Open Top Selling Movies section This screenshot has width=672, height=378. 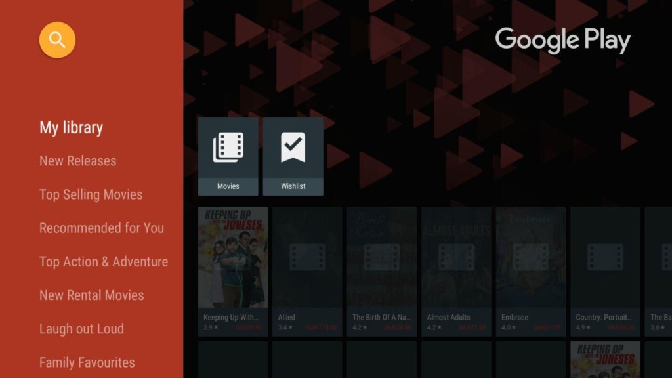point(91,194)
